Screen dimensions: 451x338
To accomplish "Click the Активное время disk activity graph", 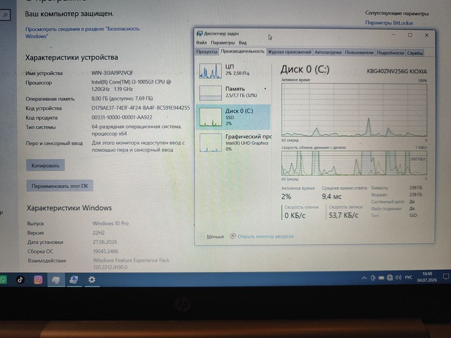I will click(354, 110).
